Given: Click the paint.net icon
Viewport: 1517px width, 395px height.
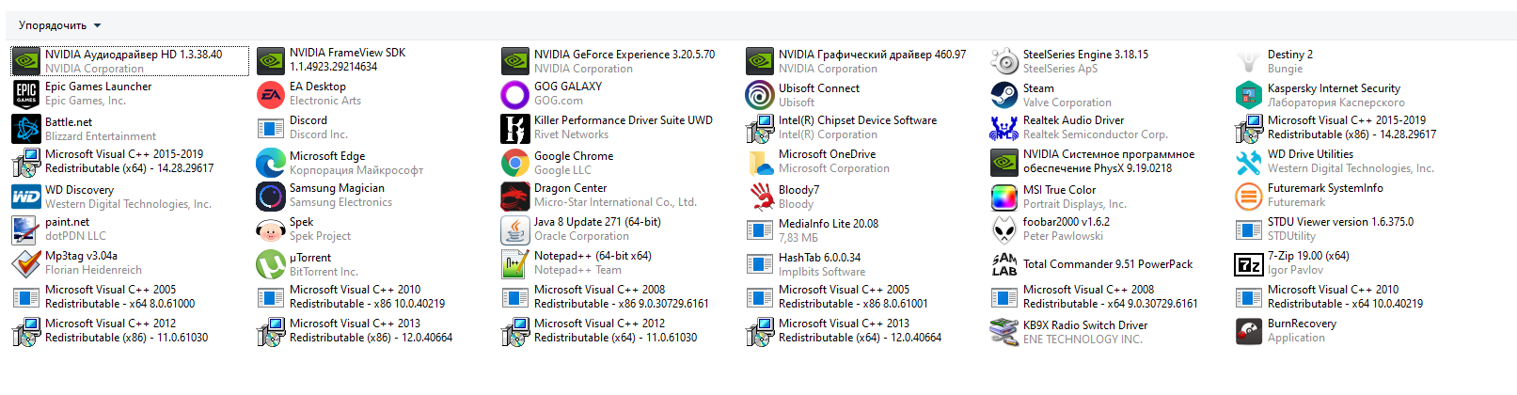Looking at the screenshot, I should [26, 229].
